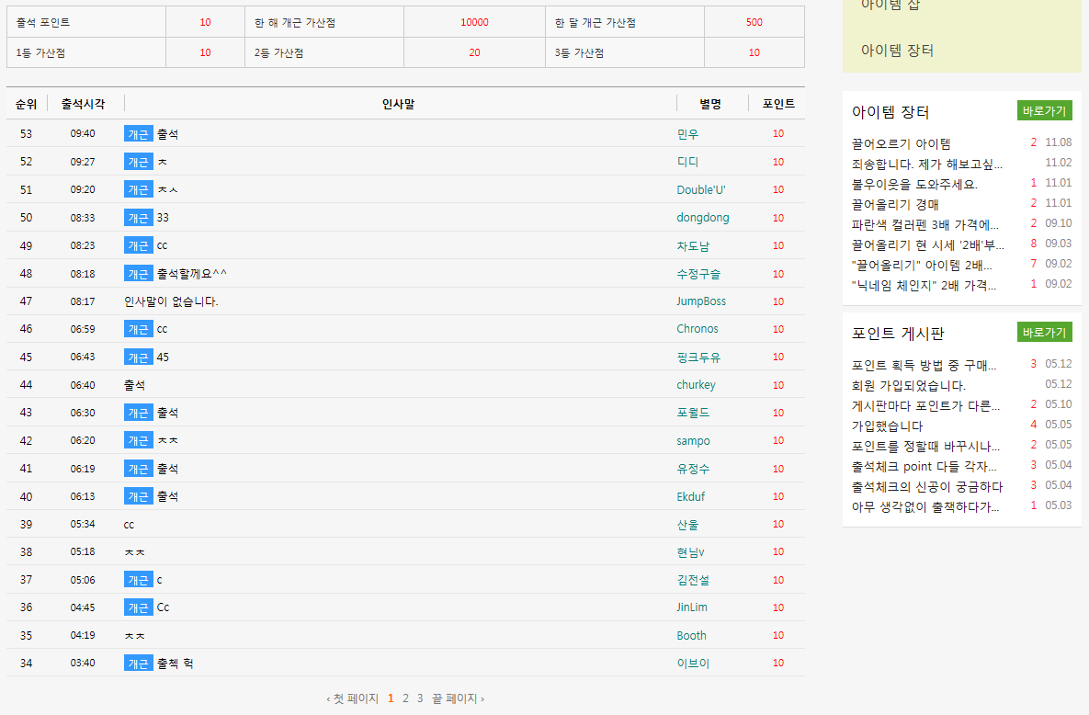This screenshot has height=715, width=1089.
Task: Open the profile of member 유정수
Action: point(693,469)
